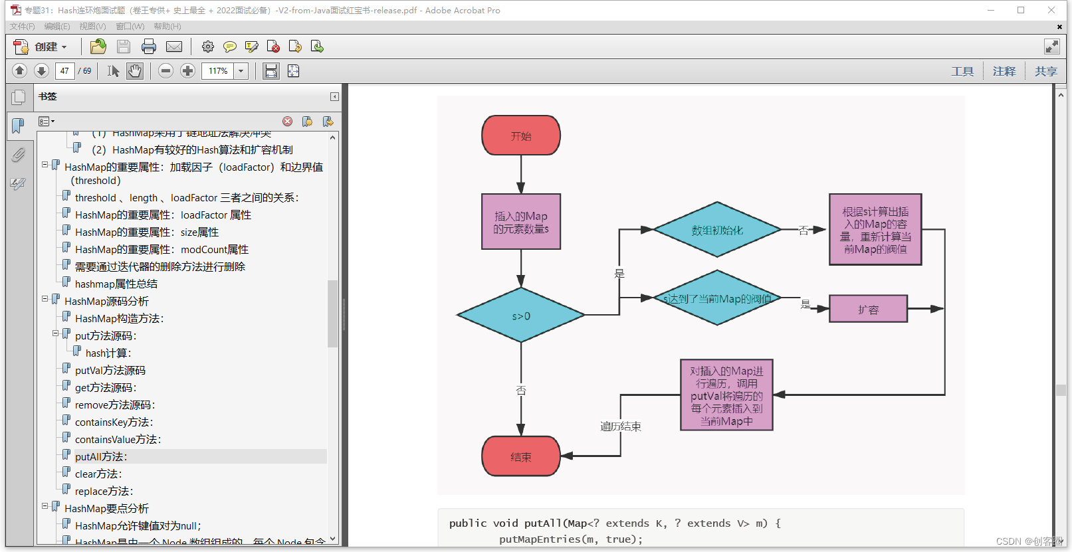Select bookmark replace方法
1072x552 pixels.
click(x=104, y=492)
